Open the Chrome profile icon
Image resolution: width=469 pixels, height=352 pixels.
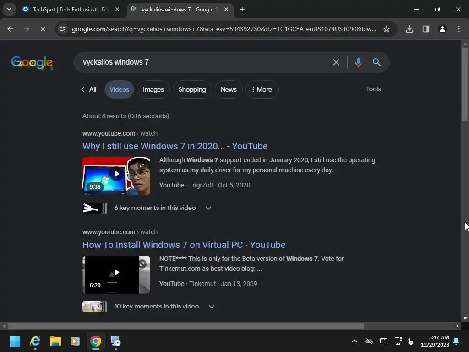click(x=442, y=29)
